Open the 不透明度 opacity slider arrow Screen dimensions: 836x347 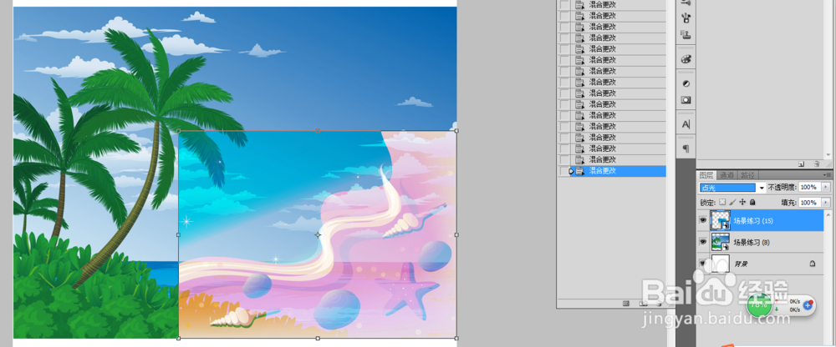[x=827, y=188]
